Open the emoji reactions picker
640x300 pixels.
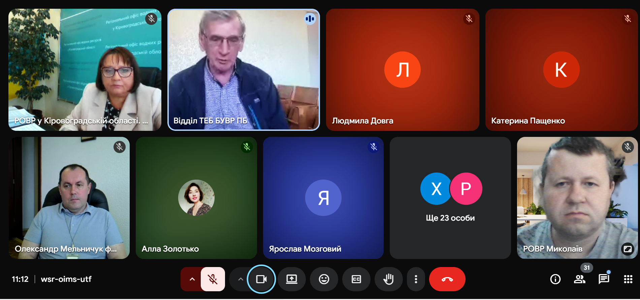324,279
